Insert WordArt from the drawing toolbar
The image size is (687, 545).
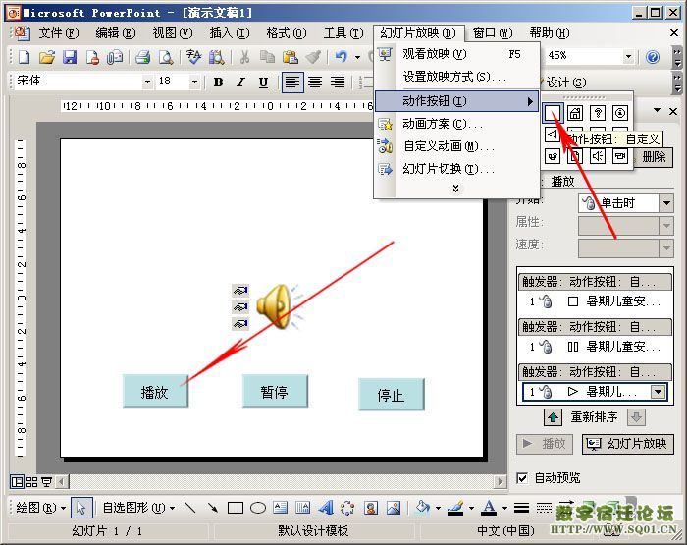(326, 508)
